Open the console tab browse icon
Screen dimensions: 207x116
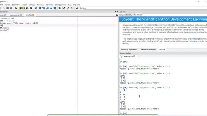coord(121,56)
